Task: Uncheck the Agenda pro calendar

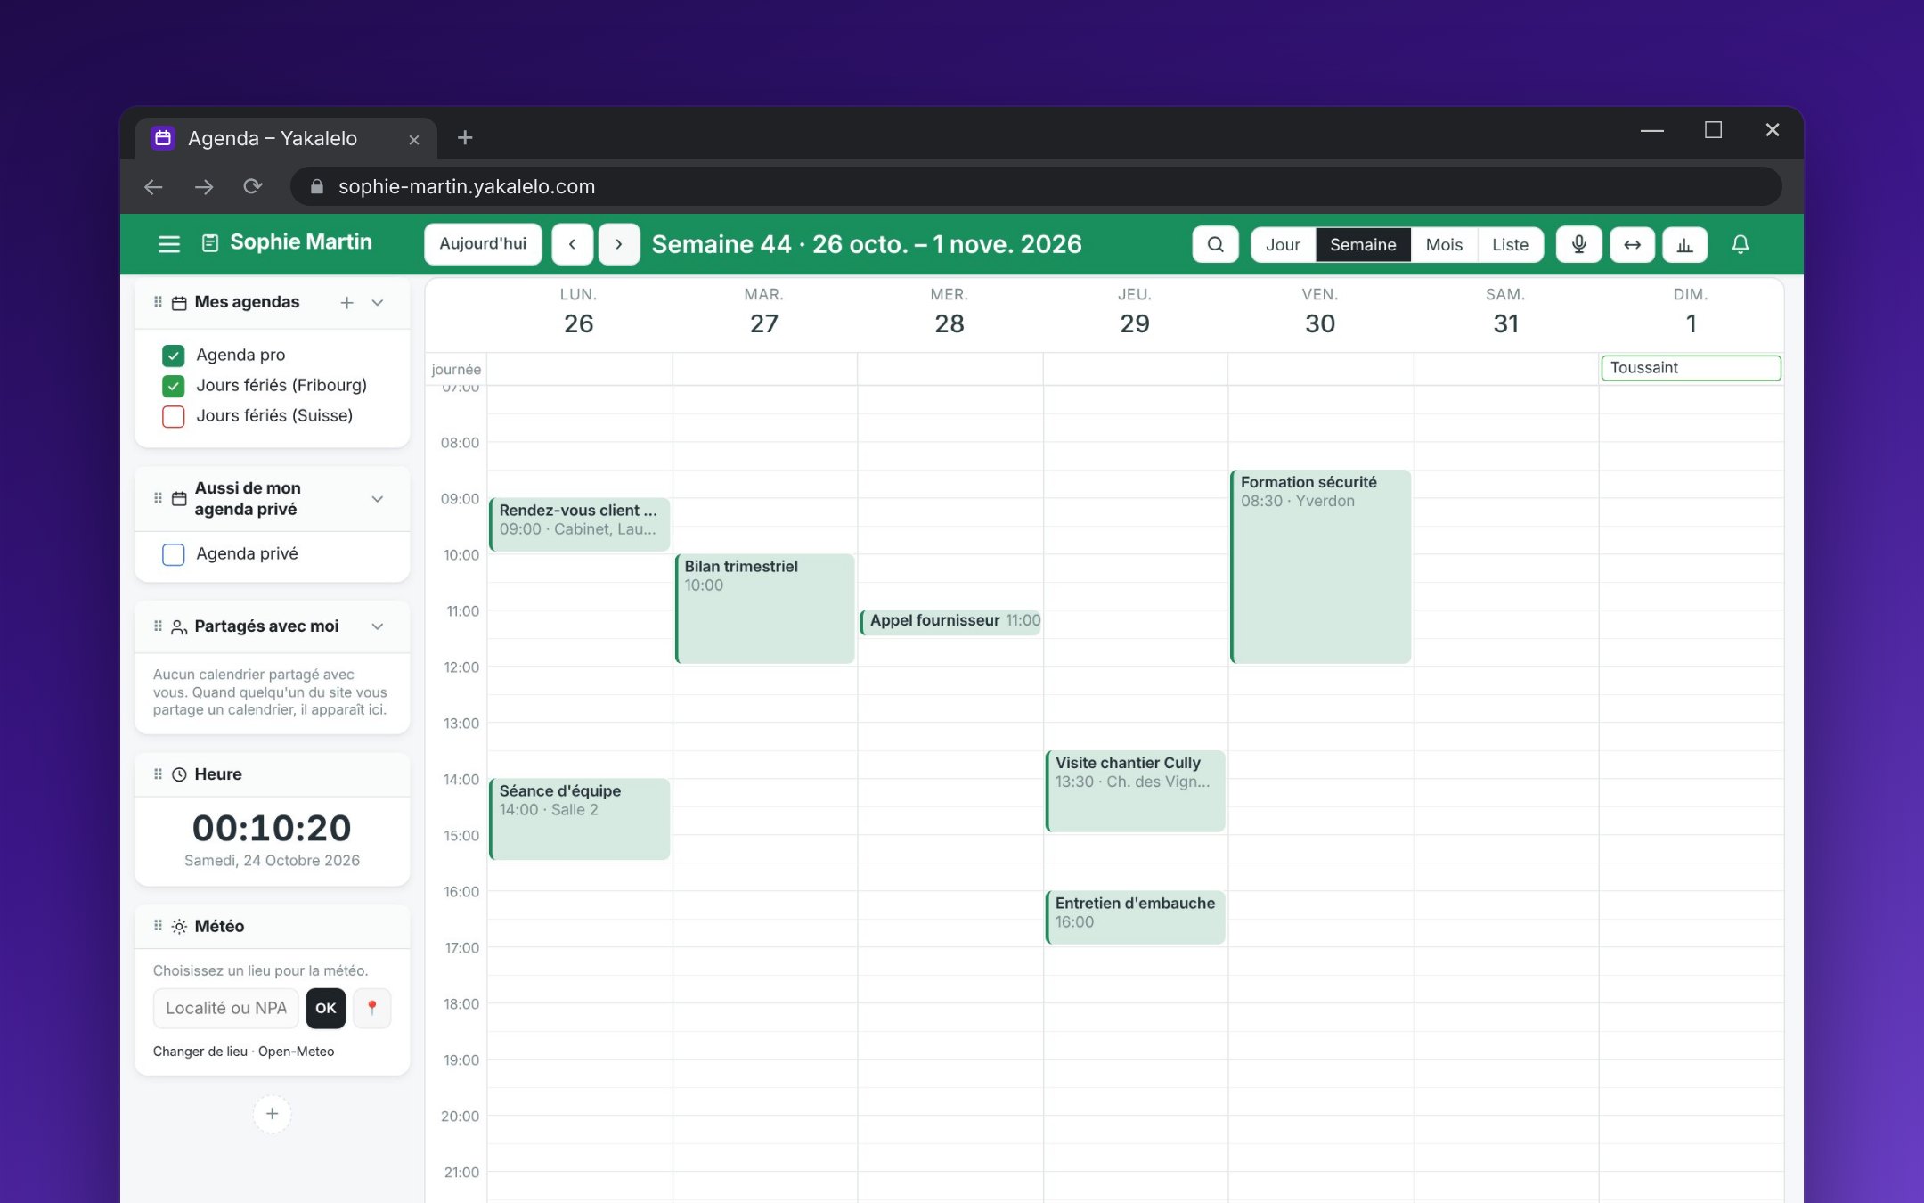Action: click(x=173, y=356)
